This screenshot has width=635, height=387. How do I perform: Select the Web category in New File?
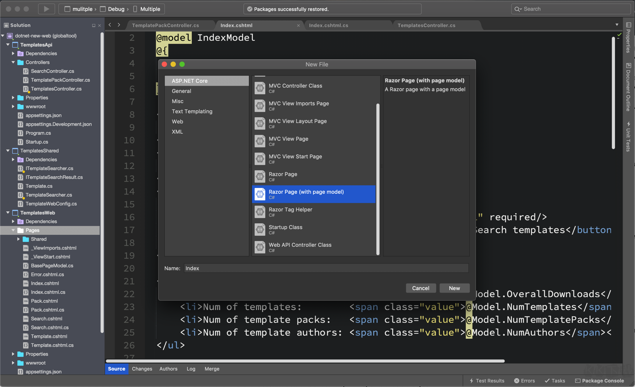tap(178, 122)
